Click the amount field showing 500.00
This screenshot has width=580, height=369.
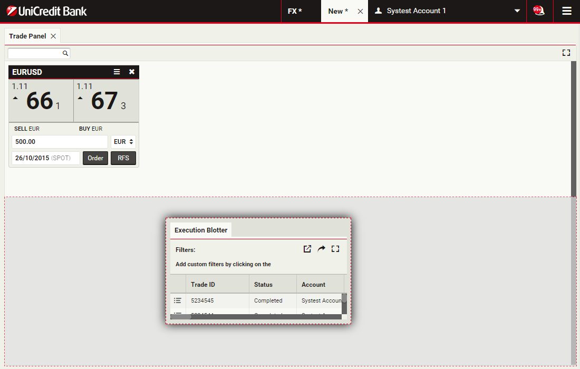pyautogui.click(x=60, y=142)
